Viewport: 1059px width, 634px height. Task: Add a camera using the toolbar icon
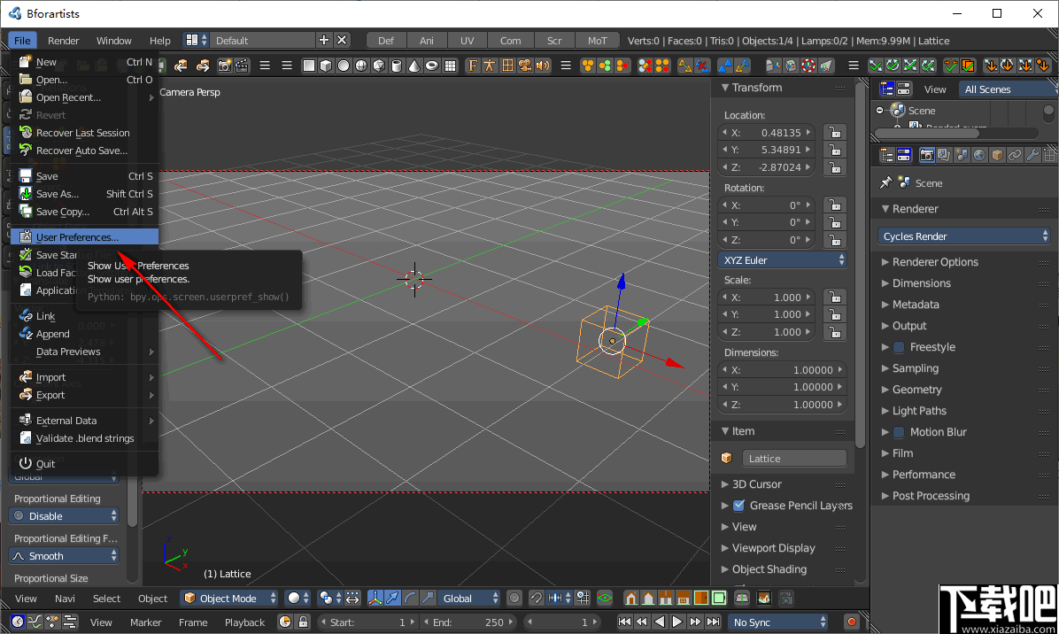(x=524, y=66)
